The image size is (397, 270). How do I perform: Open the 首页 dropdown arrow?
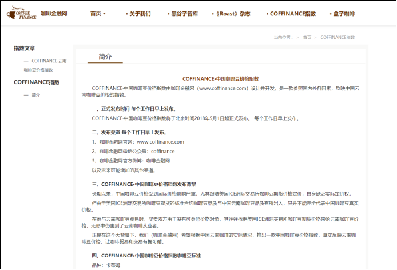click(x=104, y=14)
